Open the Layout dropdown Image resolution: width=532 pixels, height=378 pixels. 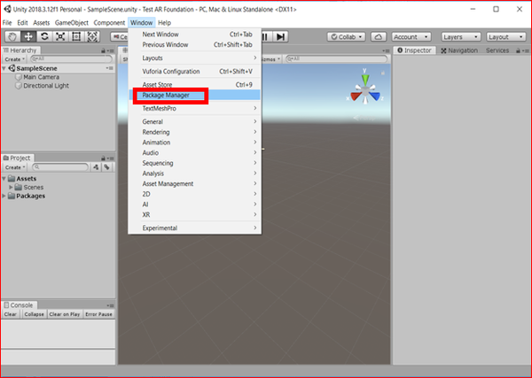click(x=506, y=36)
